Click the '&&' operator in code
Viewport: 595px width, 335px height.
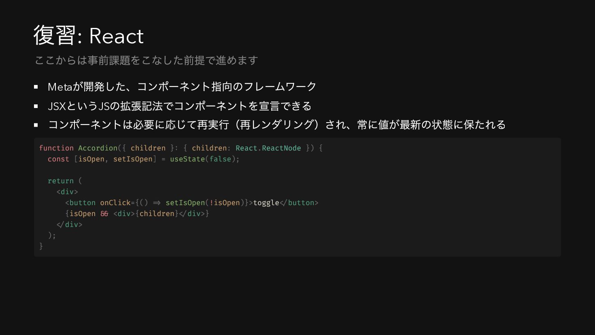(x=104, y=214)
